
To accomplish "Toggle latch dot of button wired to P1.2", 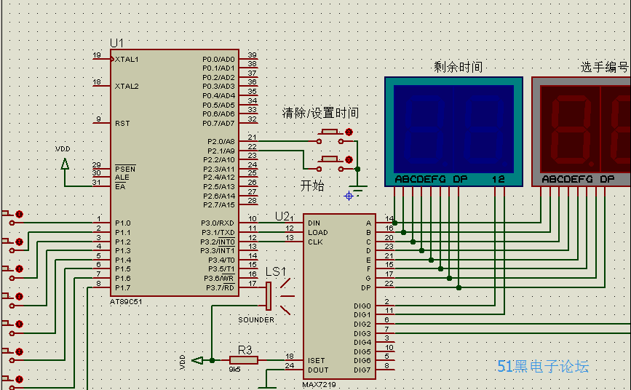I will (x=19, y=269).
